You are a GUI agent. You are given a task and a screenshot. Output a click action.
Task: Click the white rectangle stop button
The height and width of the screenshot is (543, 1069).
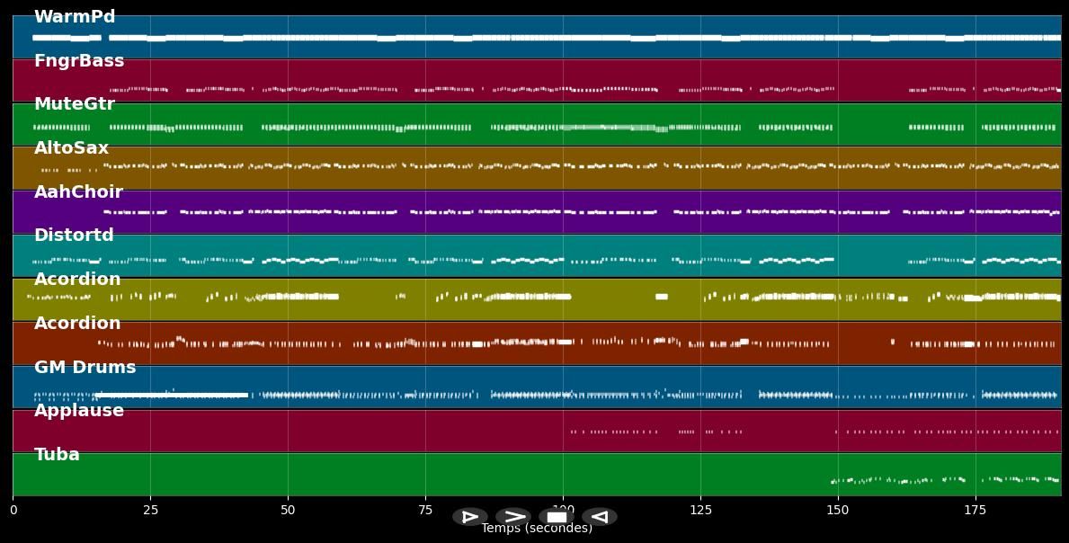click(x=557, y=516)
